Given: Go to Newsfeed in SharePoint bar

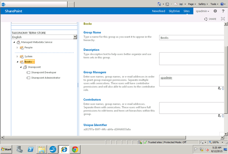Looking at the screenshot, I should click(158, 11).
